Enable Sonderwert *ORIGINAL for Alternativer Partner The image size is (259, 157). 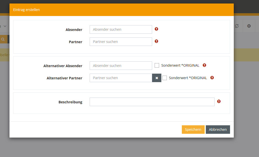(165, 78)
